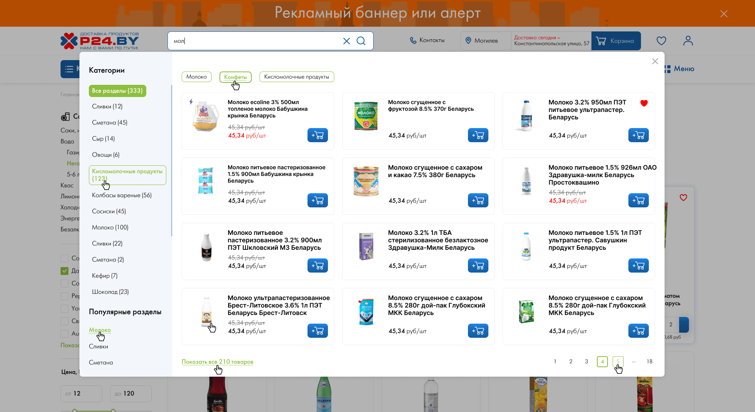Image resolution: width=755 pixels, height=412 pixels.
Task: Add Молоко сгущенное с фруктозой to cart
Action: tap(478, 136)
